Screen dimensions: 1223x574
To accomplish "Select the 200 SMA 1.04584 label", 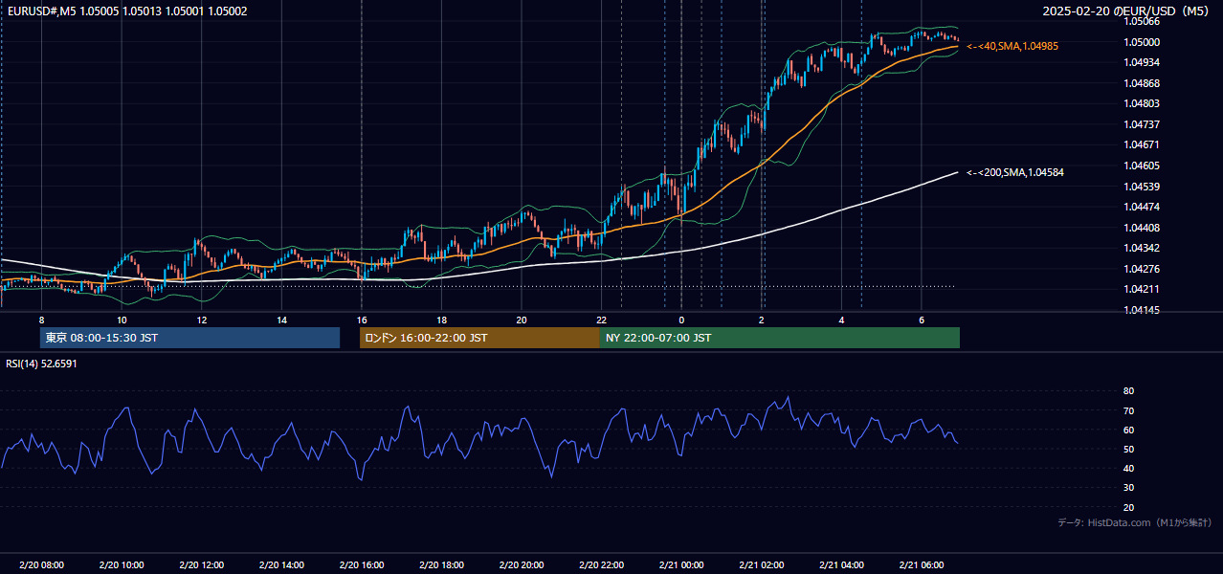I will [1015, 172].
